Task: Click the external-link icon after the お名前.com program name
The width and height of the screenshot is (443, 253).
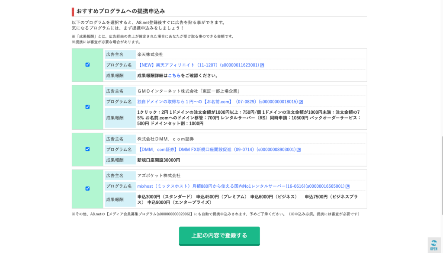Action: (x=301, y=102)
